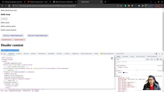Open the React Performance tab
This screenshot has width=164, height=92.
pyautogui.click(x=86, y=54)
